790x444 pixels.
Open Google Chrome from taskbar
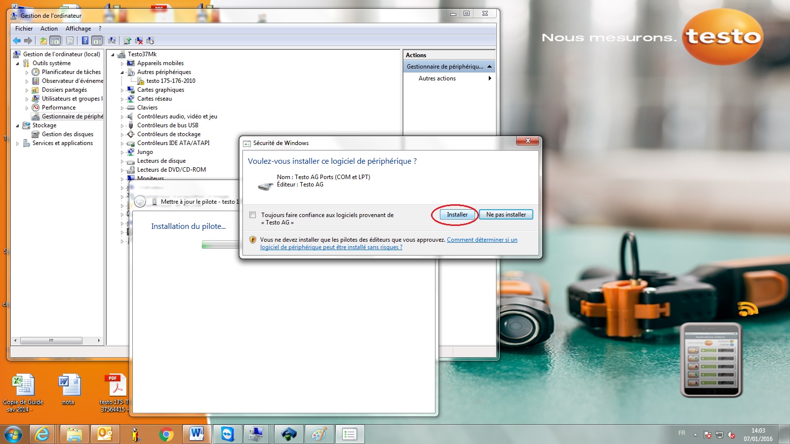pyautogui.click(x=166, y=435)
